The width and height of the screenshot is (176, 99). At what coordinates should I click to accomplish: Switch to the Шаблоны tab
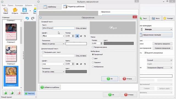[50, 7]
